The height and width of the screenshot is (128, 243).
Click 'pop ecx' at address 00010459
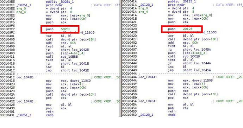178,97
